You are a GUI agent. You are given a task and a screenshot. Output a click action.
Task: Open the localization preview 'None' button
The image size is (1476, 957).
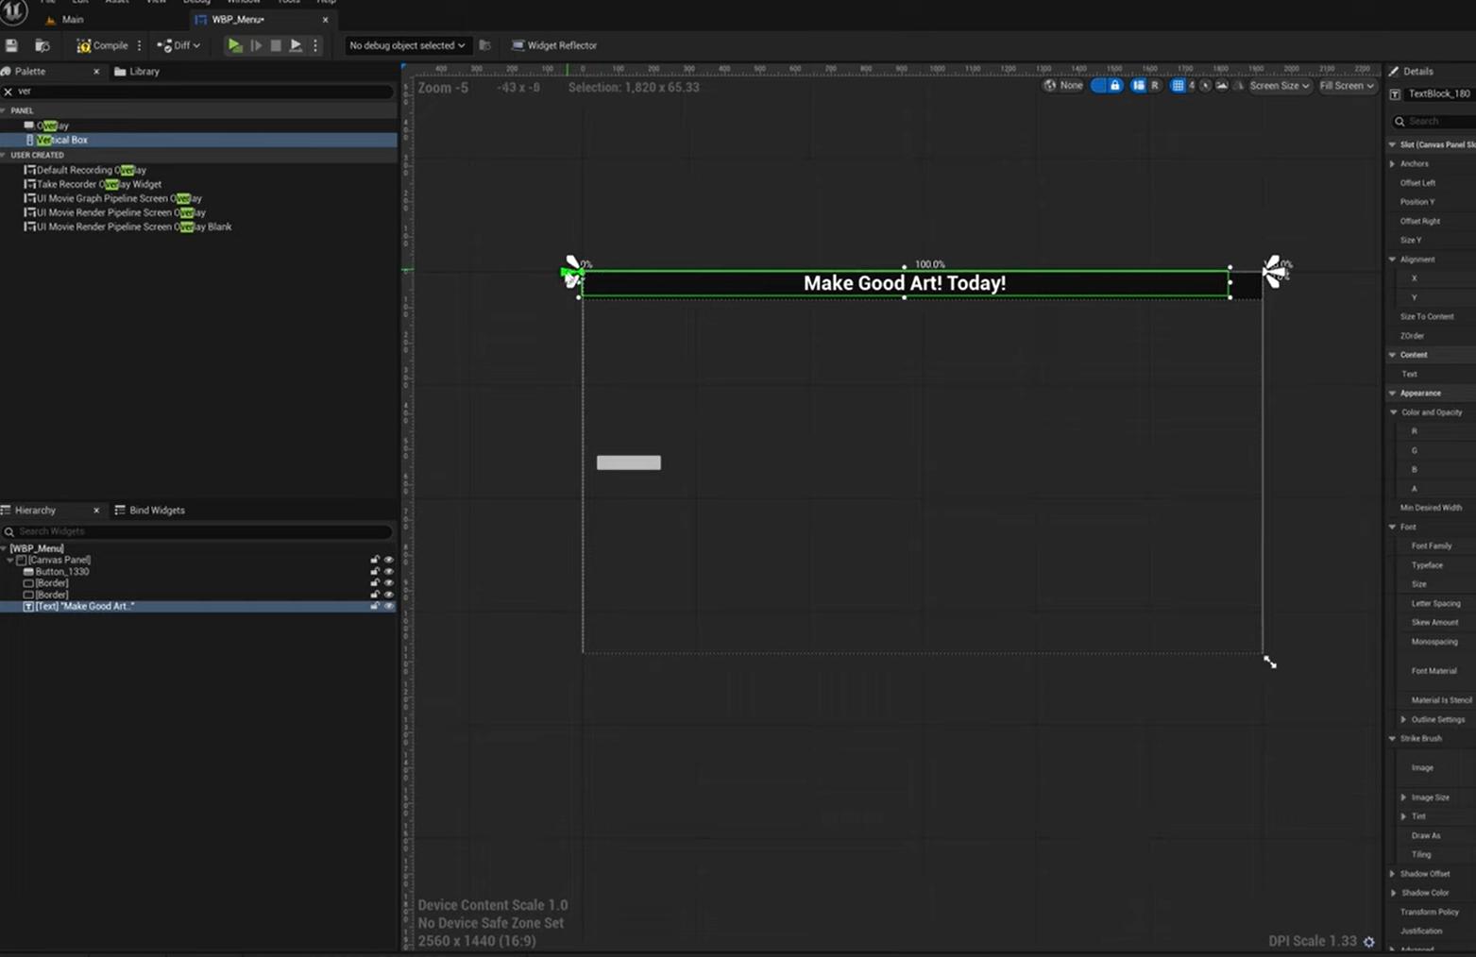pyautogui.click(x=1063, y=86)
